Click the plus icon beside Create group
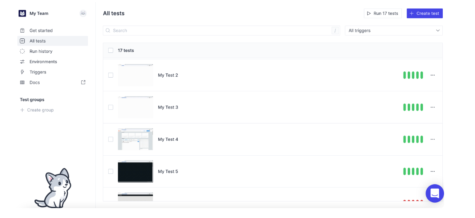The height and width of the screenshot is (218, 475). [22, 110]
